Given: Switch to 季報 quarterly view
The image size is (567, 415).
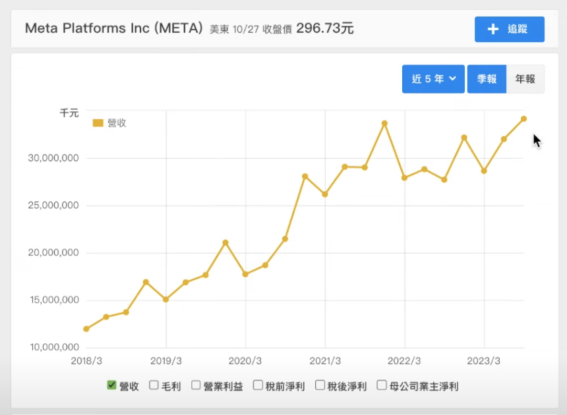Looking at the screenshot, I should 487,79.
